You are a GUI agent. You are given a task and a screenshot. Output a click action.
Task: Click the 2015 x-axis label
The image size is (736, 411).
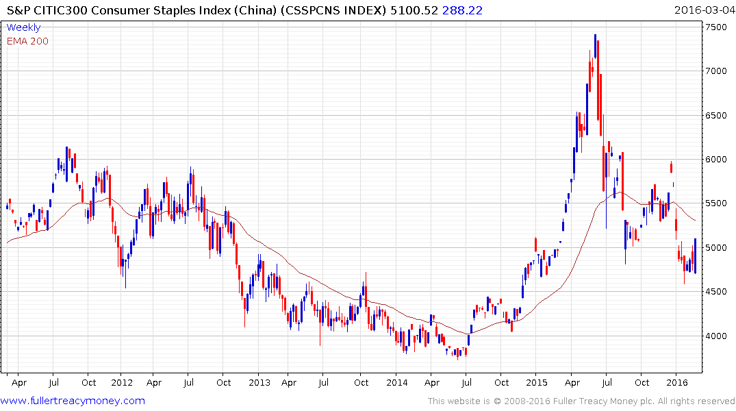point(537,382)
